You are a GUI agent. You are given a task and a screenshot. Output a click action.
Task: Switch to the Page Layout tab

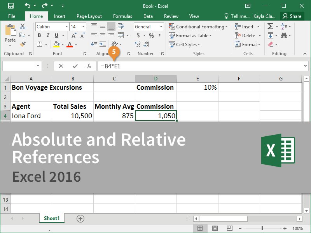pos(89,16)
